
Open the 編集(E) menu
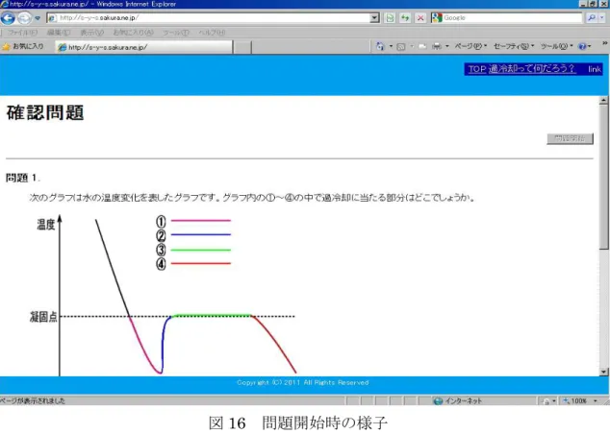click(59, 33)
